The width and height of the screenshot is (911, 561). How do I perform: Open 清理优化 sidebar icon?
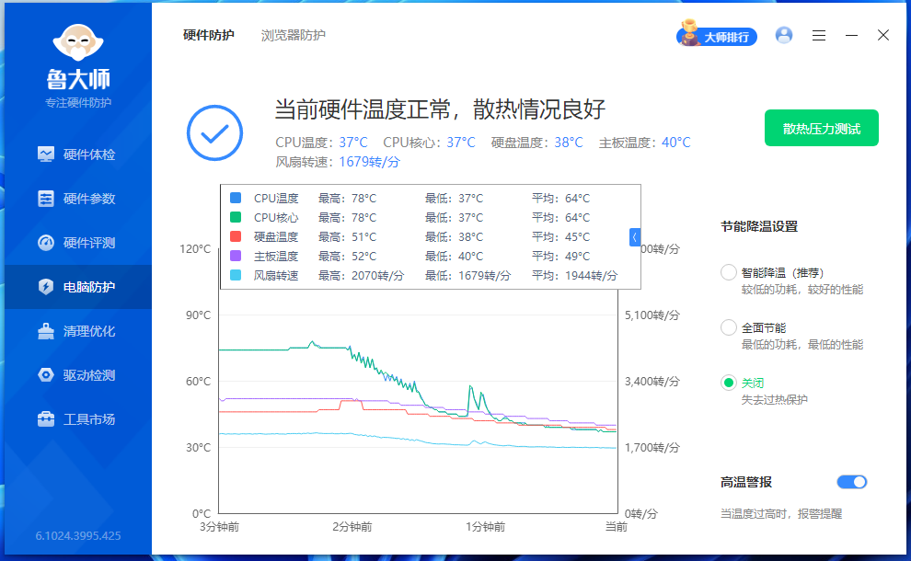click(x=46, y=331)
